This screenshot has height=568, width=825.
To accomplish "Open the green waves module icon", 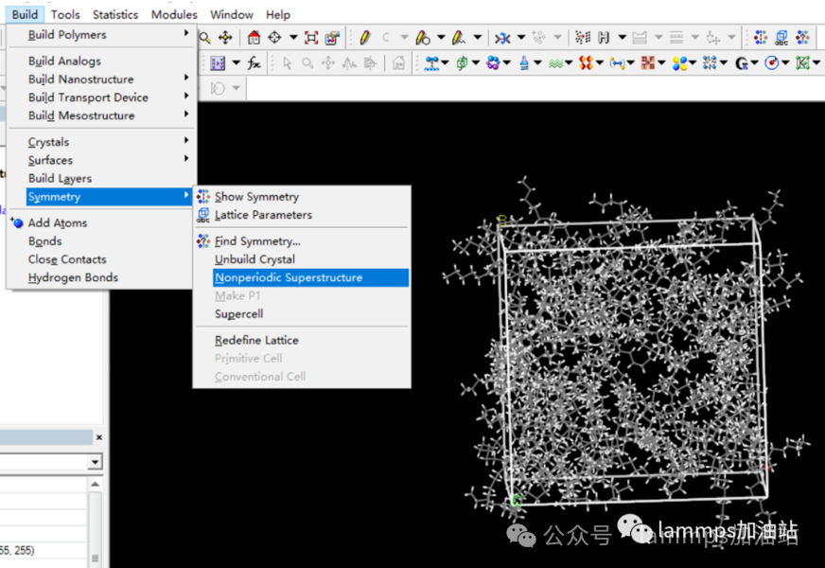I will tap(555, 63).
